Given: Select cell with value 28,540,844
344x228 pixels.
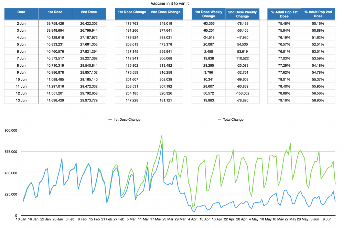Looking at the screenshot, I should (89, 66).
